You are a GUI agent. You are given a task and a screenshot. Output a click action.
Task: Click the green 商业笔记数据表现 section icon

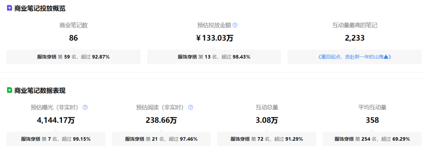click(x=9, y=90)
